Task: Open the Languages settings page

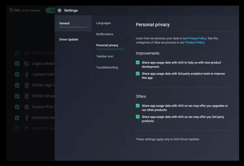Action: [x=103, y=23]
